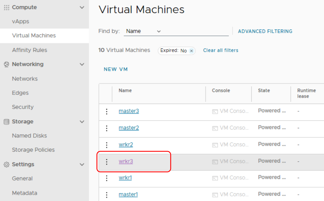
Task: Open VM Console for master2
Action: coord(230,128)
